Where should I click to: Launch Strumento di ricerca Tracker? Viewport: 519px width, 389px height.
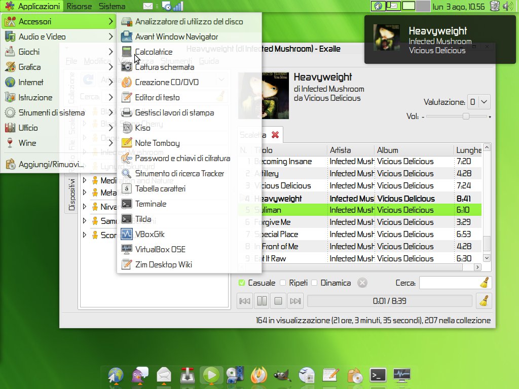(190, 174)
